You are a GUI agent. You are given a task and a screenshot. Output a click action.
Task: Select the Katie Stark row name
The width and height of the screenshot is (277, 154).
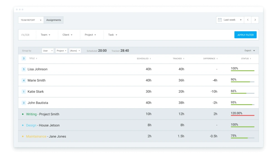[x=36, y=92]
